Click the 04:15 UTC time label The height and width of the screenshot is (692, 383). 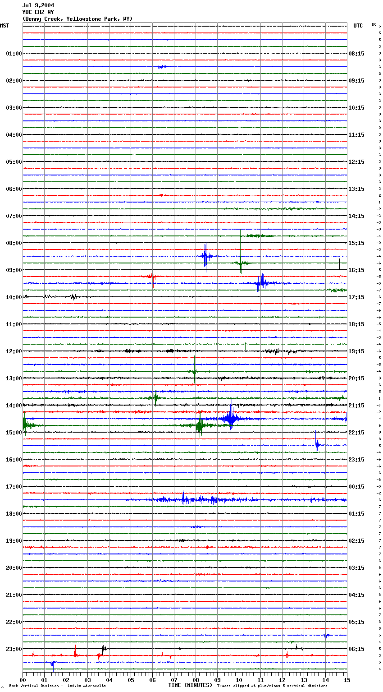(356, 595)
